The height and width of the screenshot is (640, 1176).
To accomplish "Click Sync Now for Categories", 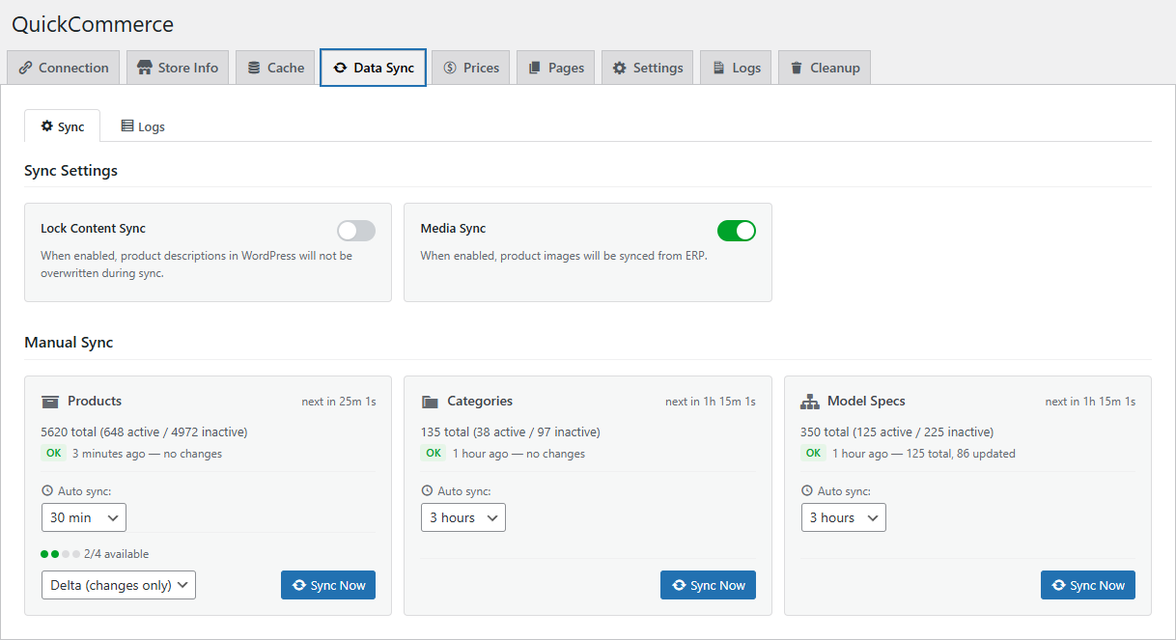I will click(708, 585).
